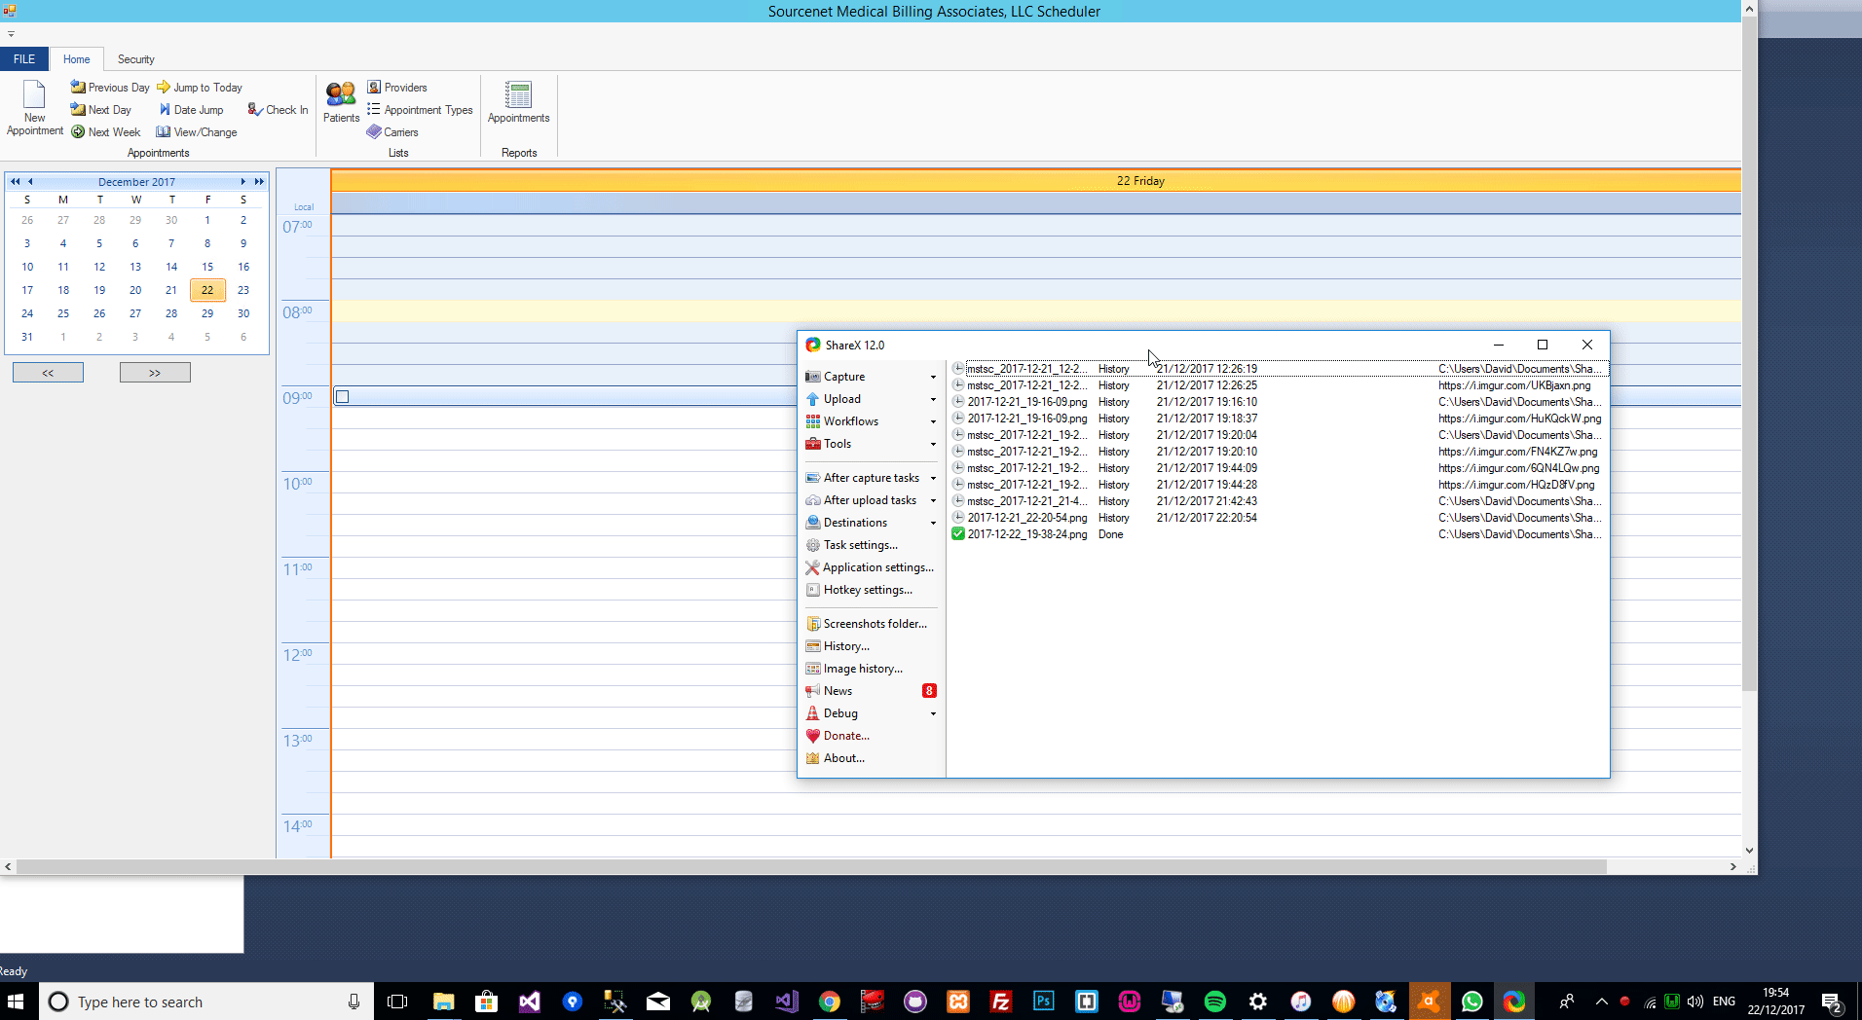Go to Previous Day in scheduler
This screenshot has width=1862, height=1020.
point(110,88)
